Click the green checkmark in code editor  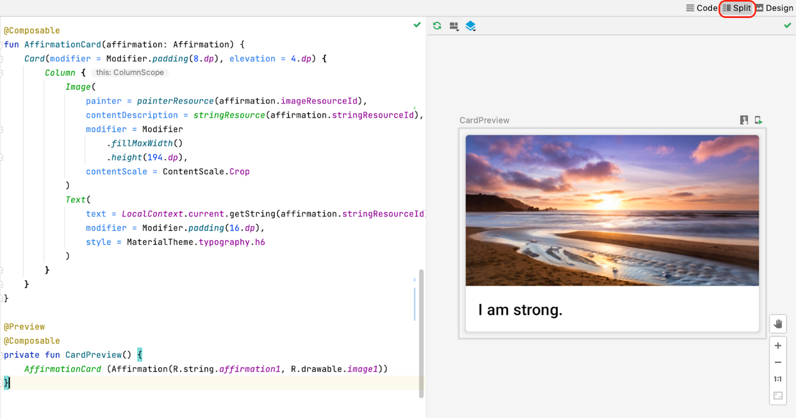click(417, 25)
